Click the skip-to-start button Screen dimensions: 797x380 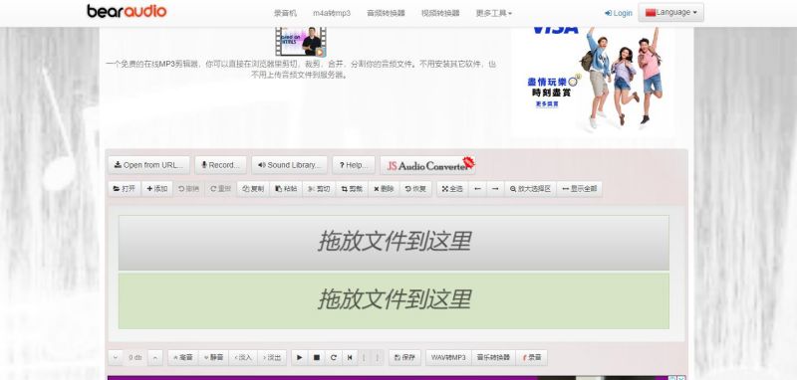click(x=350, y=358)
